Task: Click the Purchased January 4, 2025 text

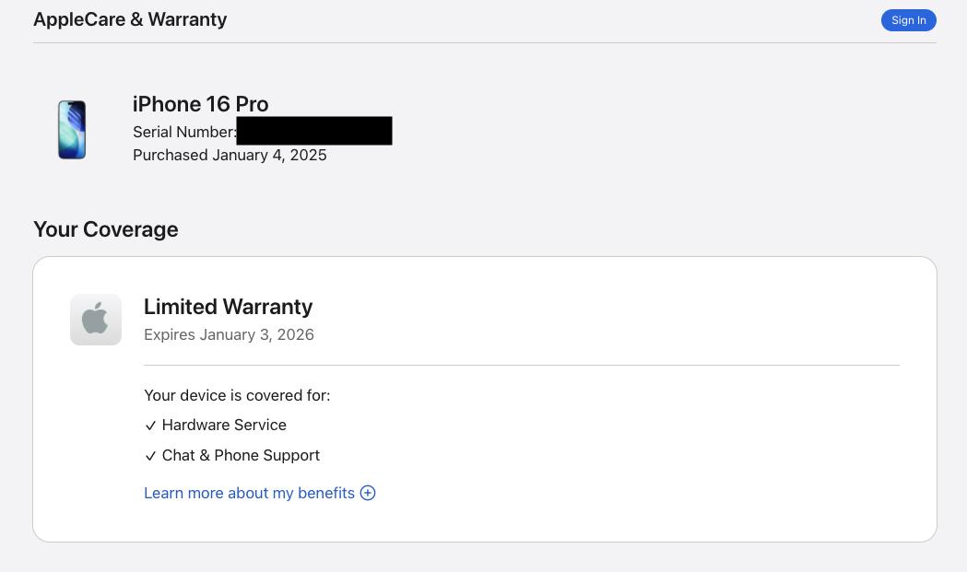Action: pyautogui.click(x=230, y=155)
